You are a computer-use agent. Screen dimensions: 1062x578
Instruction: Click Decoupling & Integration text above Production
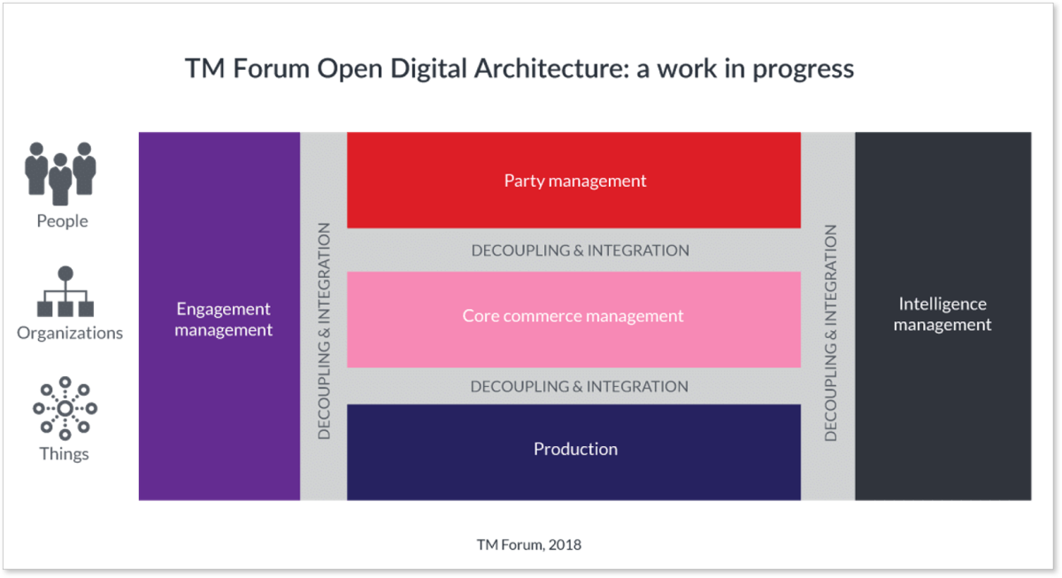point(580,387)
